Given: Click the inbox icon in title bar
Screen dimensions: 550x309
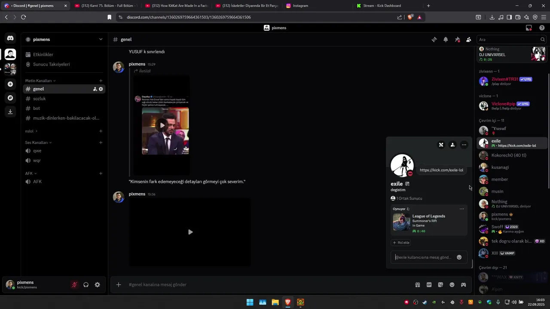Looking at the screenshot, I should pyautogui.click(x=529, y=28).
